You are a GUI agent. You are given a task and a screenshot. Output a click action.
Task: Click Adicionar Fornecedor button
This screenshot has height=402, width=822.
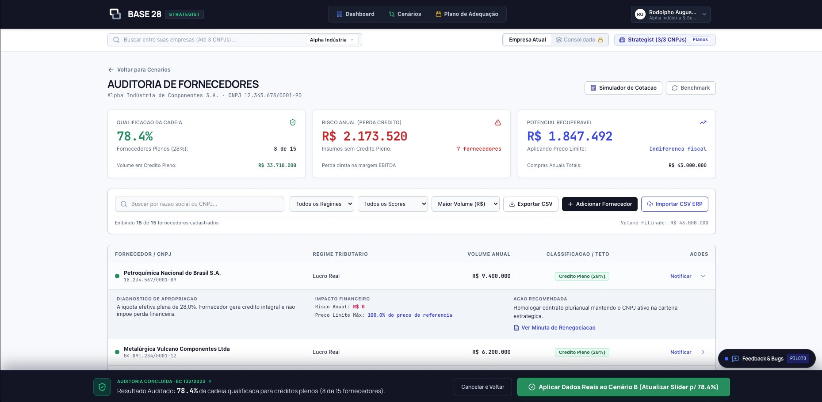[x=600, y=204]
